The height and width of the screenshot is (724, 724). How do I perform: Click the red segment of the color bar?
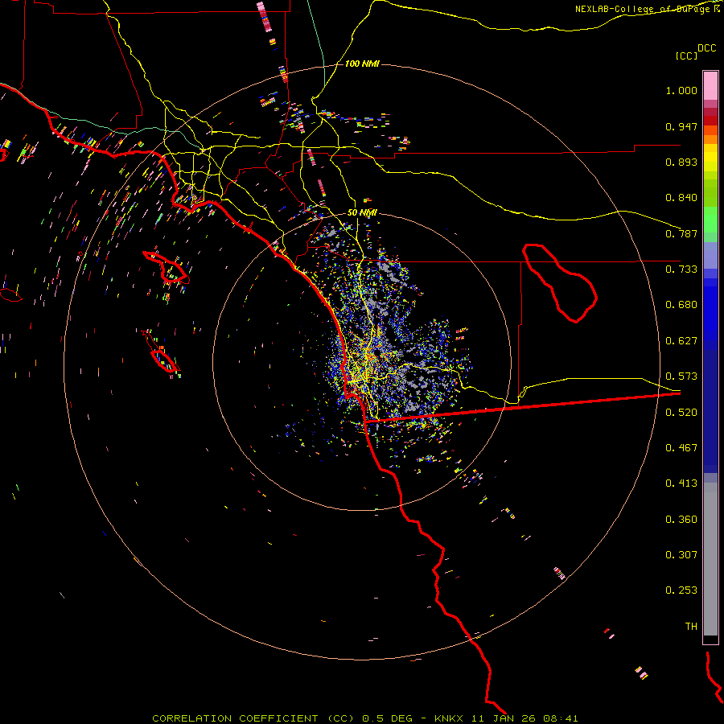tap(710, 121)
